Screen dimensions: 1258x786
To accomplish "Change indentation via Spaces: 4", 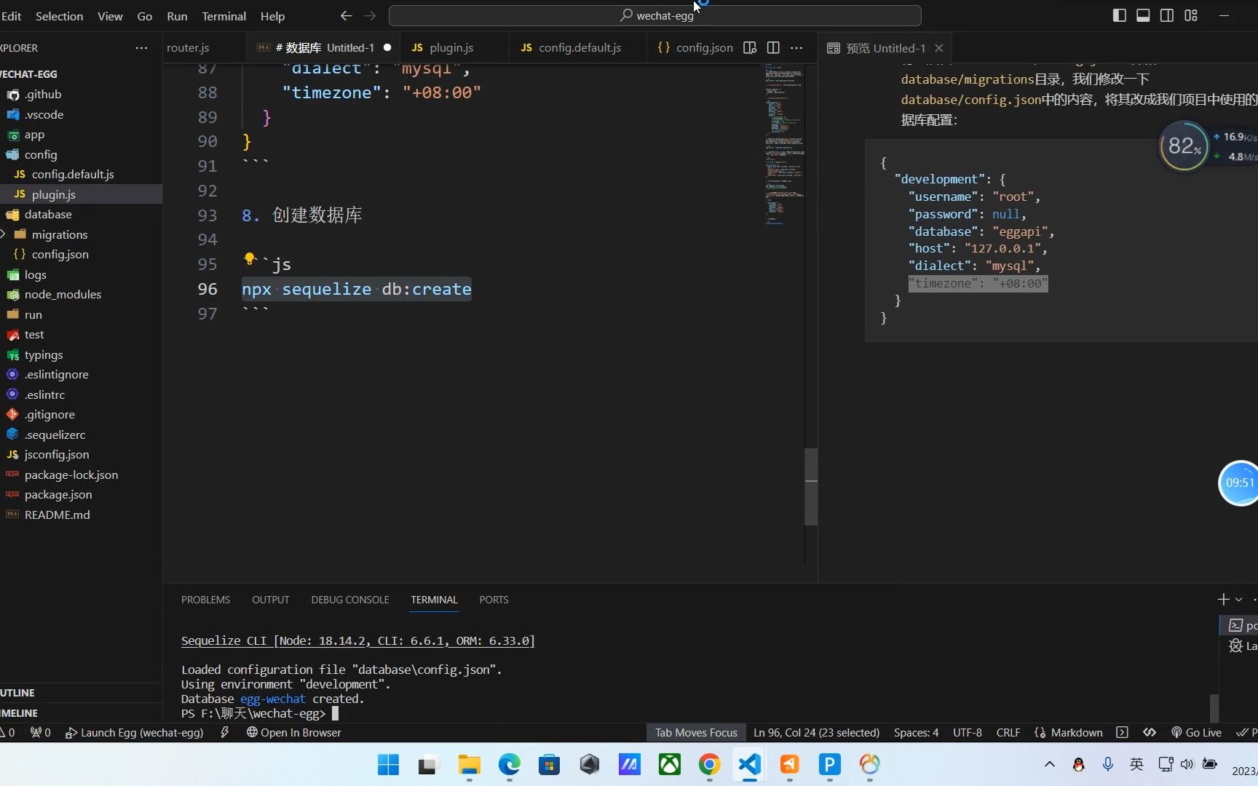I will pyautogui.click(x=916, y=732).
